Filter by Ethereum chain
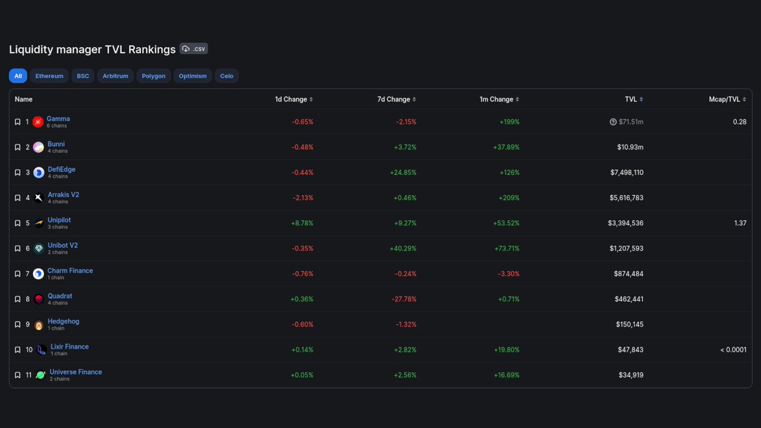The image size is (761, 428). 49,76
